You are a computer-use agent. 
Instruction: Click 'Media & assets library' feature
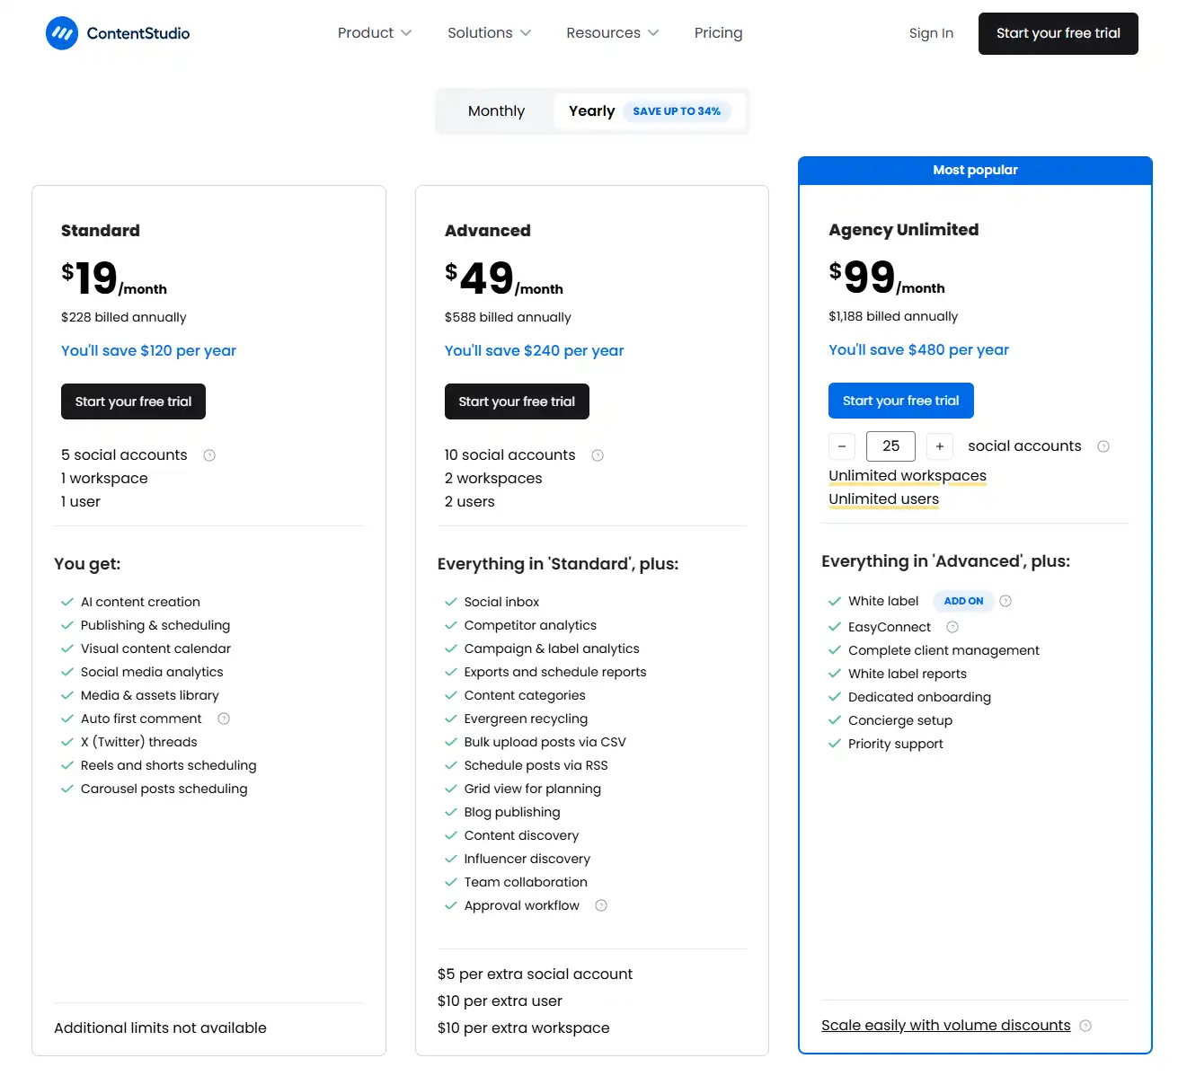pyautogui.click(x=149, y=695)
